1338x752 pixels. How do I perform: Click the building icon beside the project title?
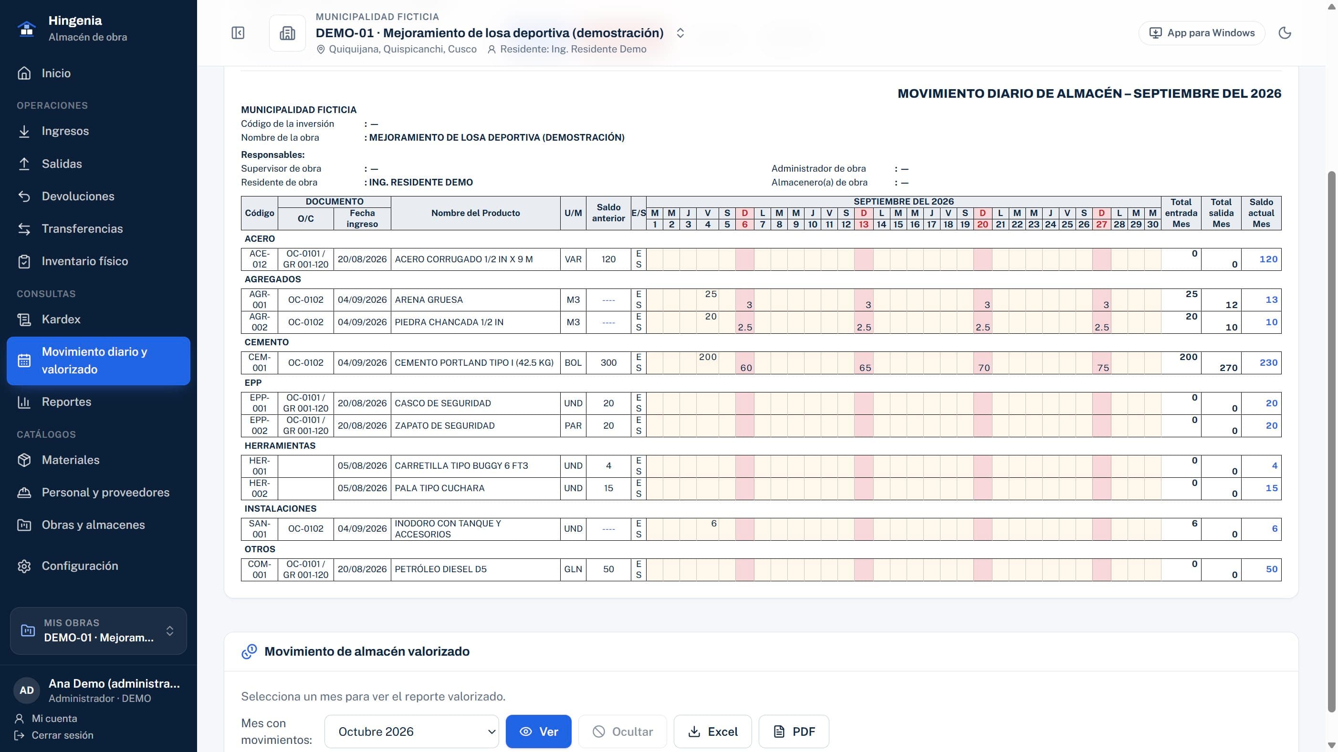click(287, 33)
